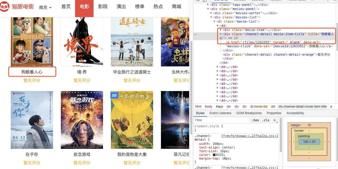
Task: Go to the 首页 nav tab
Action: click(66, 7)
